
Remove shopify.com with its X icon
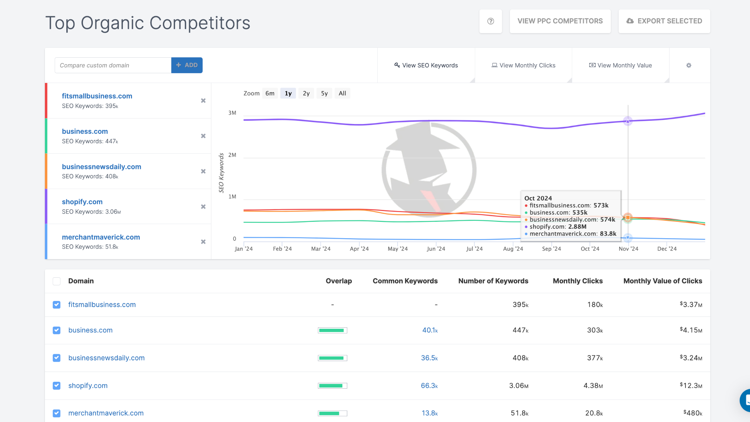203,207
